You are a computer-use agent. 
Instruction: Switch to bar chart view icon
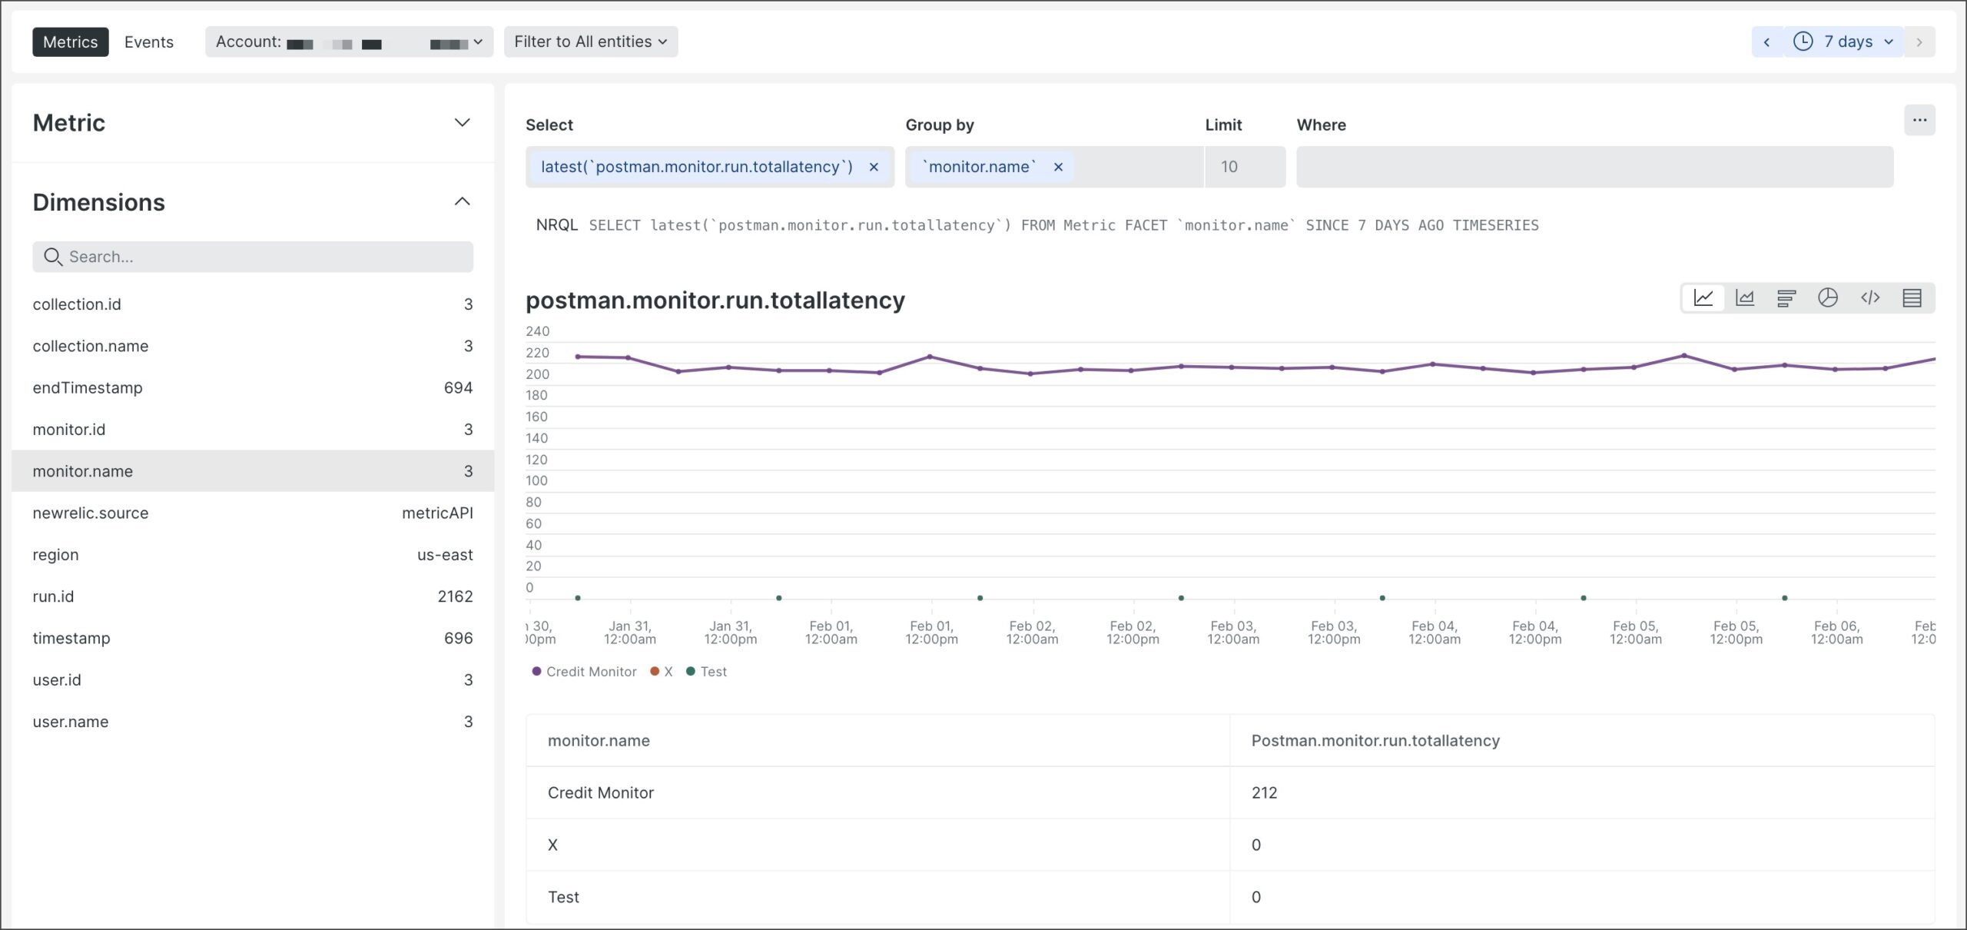coord(1786,298)
